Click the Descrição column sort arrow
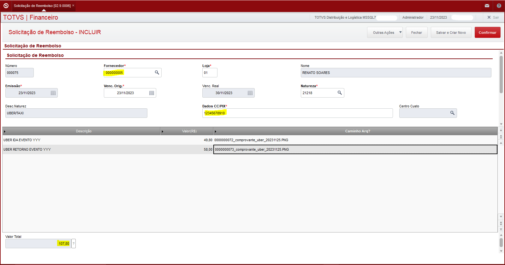 point(5,131)
